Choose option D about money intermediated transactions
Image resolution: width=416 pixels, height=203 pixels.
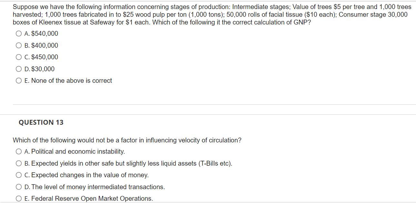coord(18,187)
